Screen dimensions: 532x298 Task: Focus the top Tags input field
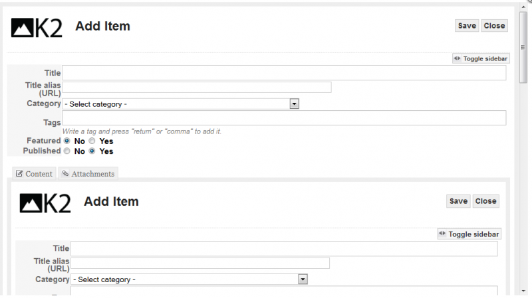pyautogui.click(x=284, y=118)
